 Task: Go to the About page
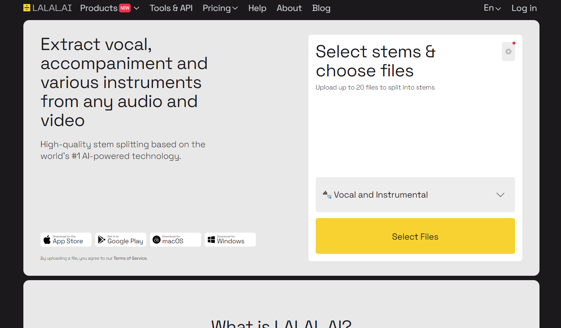pos(289,8)
